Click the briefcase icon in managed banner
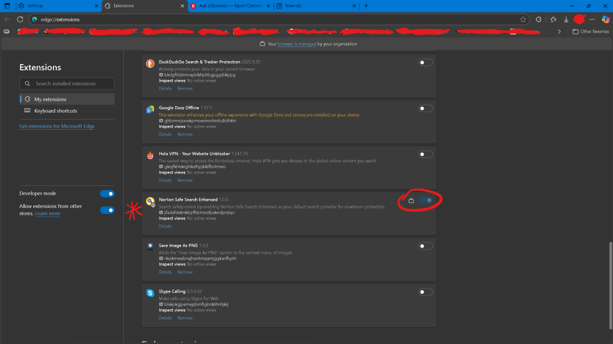 pos(262,44)
